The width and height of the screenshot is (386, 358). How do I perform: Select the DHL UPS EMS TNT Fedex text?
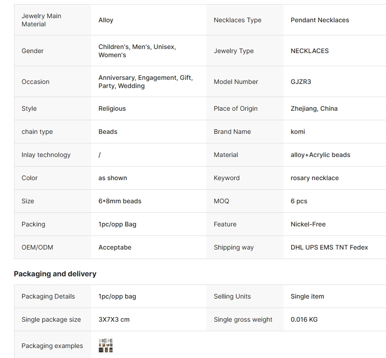click(329, 247)
